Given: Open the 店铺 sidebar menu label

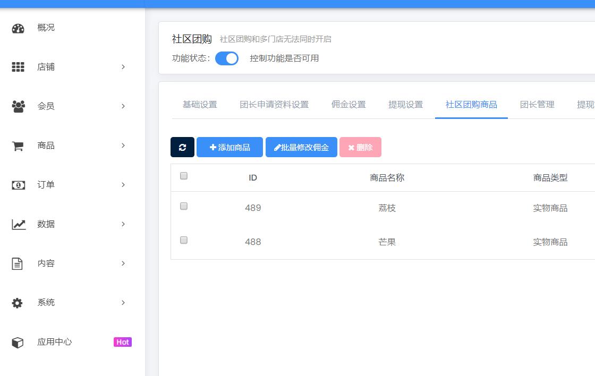Looking at the screenshot, I should pos(46,67).
